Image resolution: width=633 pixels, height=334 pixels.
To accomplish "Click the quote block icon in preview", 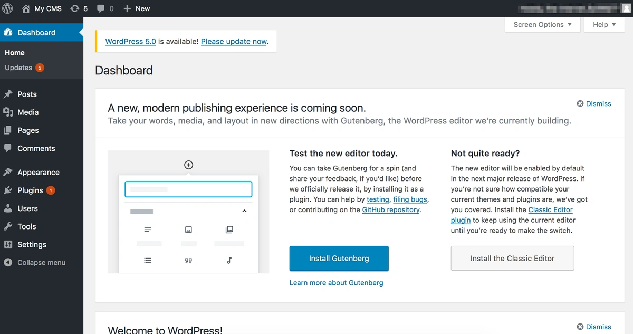I will (188, 260).
